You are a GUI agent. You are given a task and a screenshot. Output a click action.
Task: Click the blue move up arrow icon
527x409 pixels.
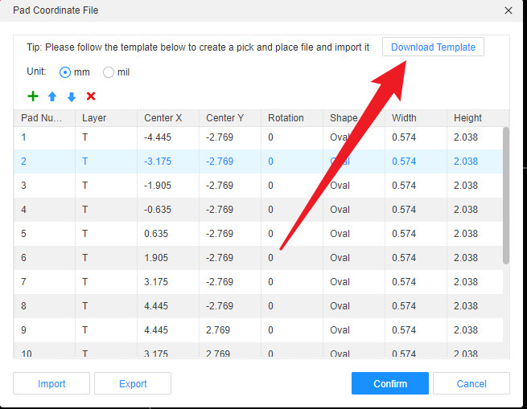point(52,96)
